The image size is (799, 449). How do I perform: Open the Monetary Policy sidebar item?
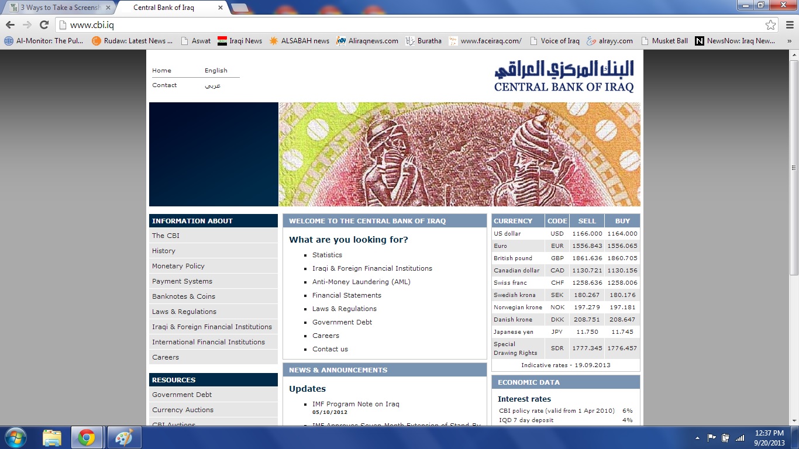click(213, 266)
